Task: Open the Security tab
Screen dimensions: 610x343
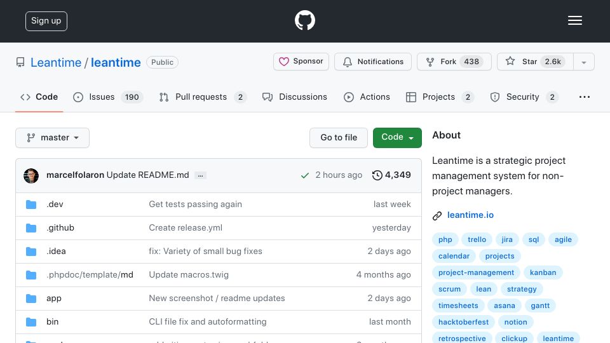Action: [524, 97]
